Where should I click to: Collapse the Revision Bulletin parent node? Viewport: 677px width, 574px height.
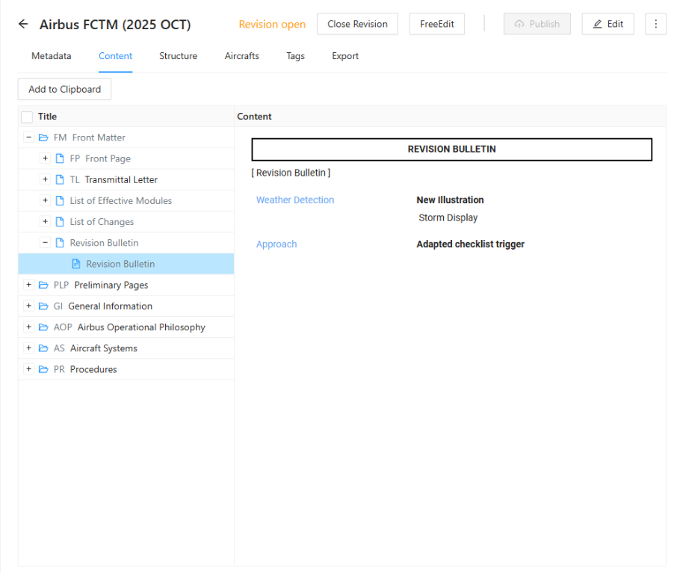(x=45, y=243)
